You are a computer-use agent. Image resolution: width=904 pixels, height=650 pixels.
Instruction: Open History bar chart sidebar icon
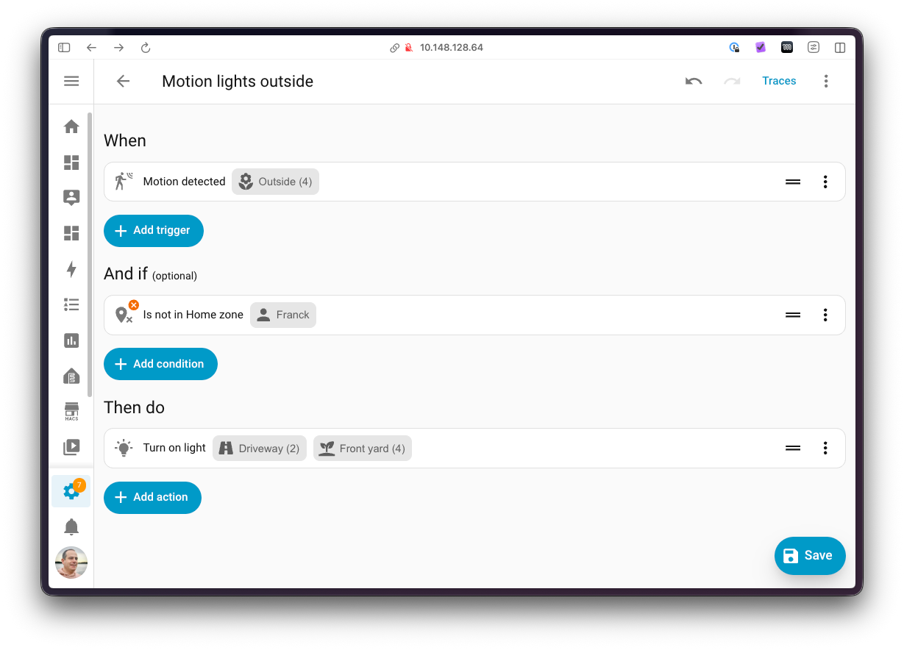71,340
